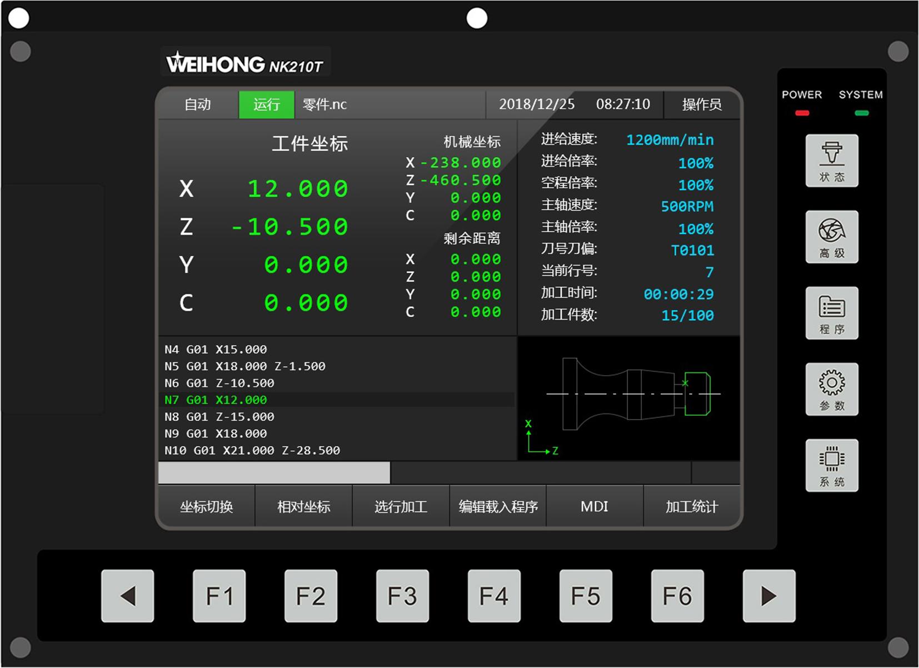The height and width of the screenshot is (668, 919).
Task: Click the F6 function key
Action: pos(677,596)
